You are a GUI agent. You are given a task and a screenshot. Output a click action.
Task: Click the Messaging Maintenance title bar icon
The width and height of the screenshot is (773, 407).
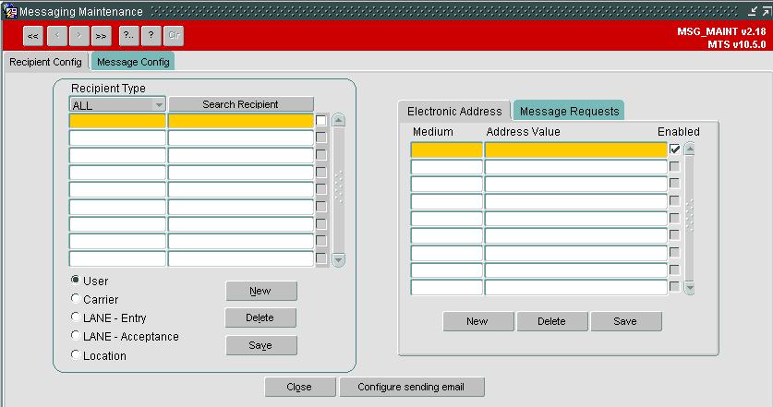tap(10, 11)
